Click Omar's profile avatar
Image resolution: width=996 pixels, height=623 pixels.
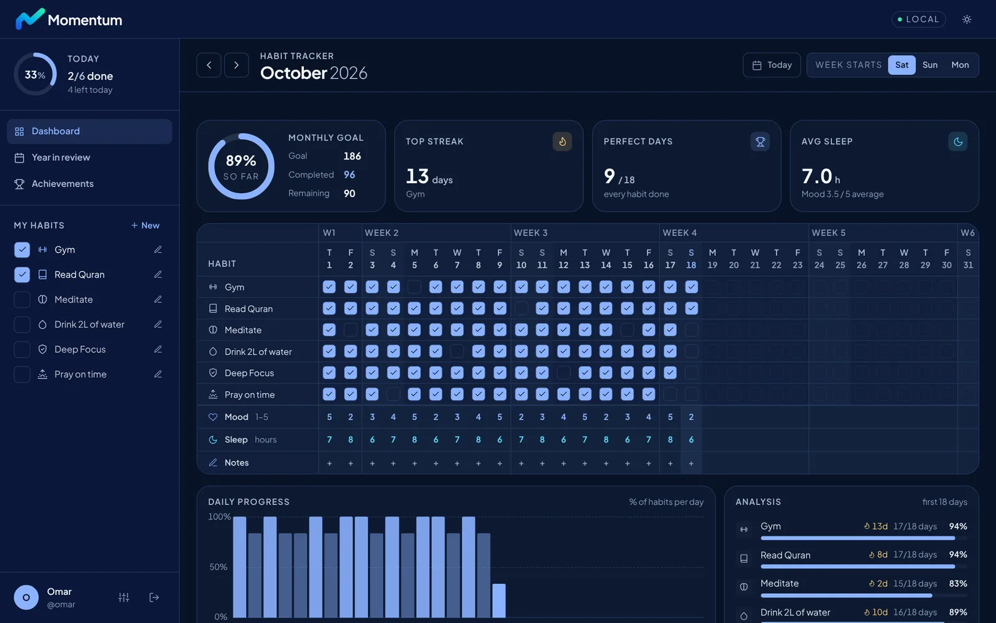[26, 597]
